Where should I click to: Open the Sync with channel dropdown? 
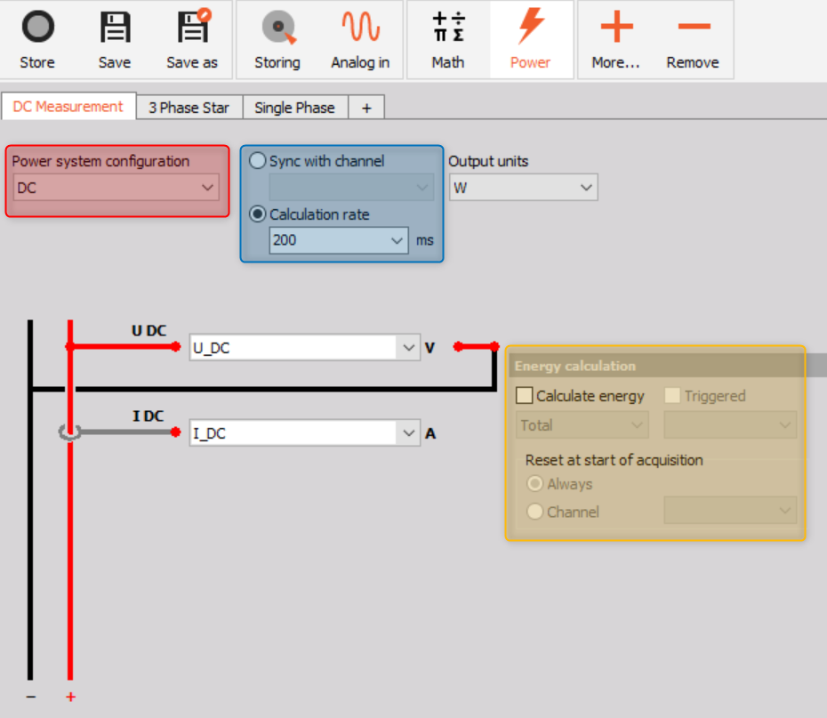351,187
